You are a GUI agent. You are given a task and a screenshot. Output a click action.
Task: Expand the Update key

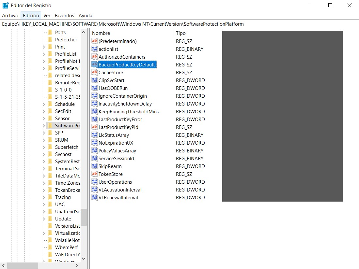click(x=44, y=219)
